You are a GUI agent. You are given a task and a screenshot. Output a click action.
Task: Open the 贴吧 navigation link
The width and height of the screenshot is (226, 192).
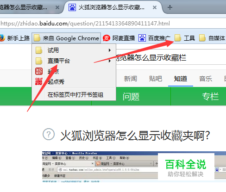click(x=156, y=79)
